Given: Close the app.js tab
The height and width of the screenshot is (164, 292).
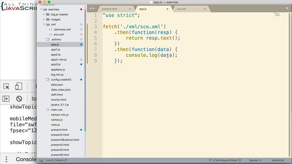Looking at the screenshot, I should click(x=167, y=9).
